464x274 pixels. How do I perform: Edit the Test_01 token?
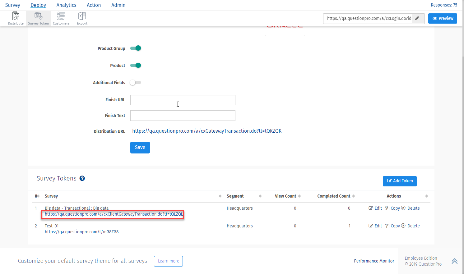(x=375, y=226)
